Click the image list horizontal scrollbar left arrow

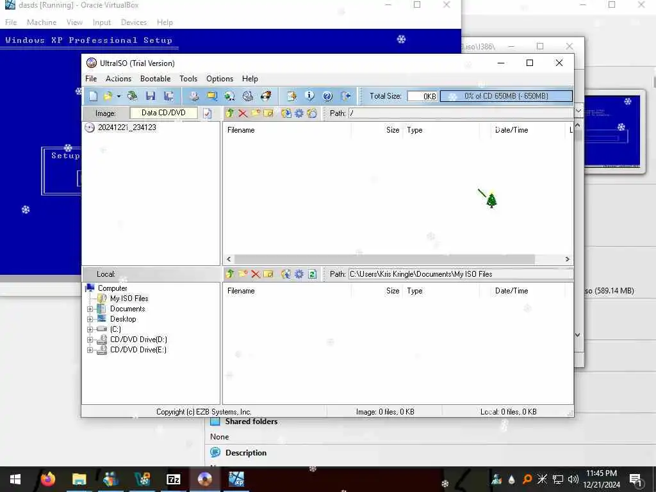click(229, 259)
